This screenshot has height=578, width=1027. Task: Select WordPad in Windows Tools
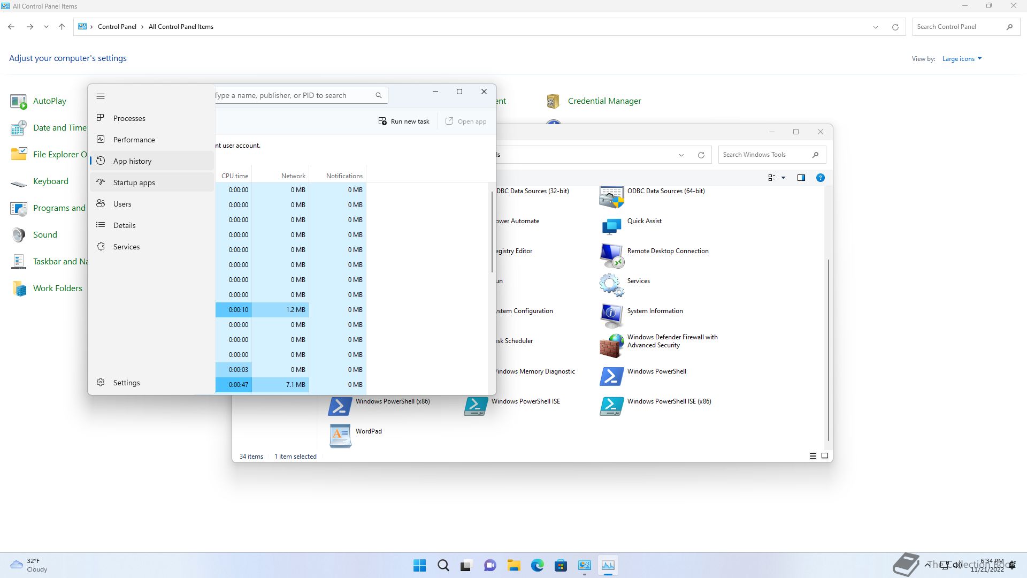[355, 437]
